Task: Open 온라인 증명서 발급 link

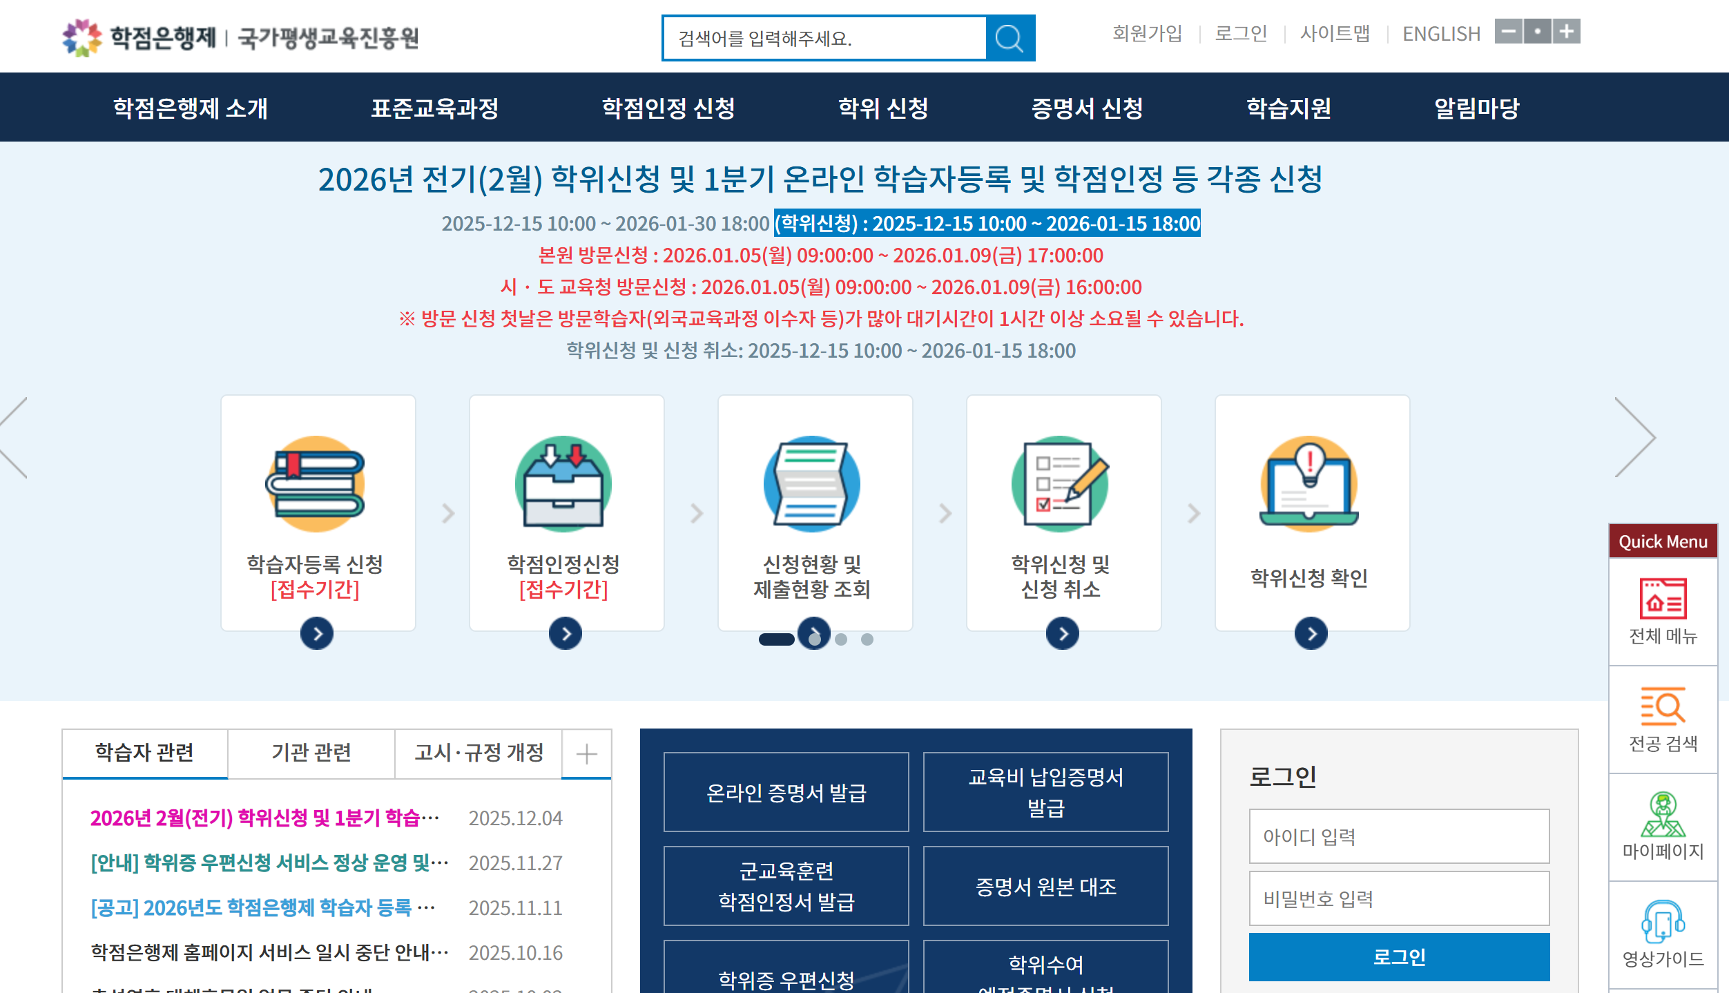Action: click(x=786, y=793)
